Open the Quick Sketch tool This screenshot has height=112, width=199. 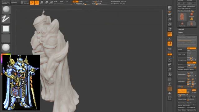(x=25, y=2)
